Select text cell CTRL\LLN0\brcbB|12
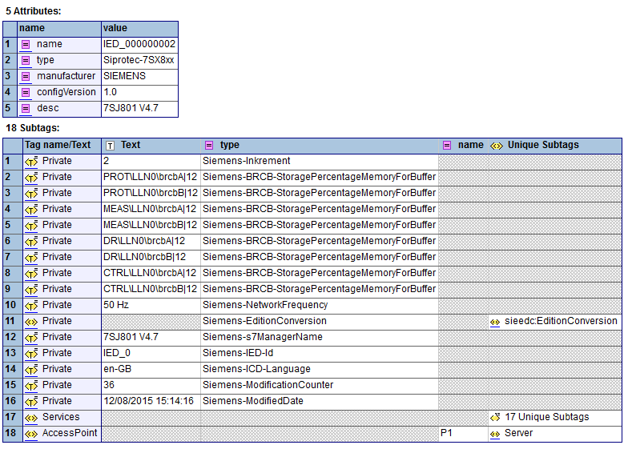This screenshot has width=628, height=449. [151, 290]
